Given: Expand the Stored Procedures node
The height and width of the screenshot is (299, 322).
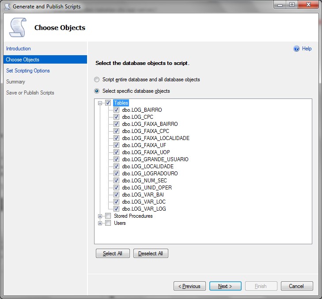Looking at the screenshot, I should pyautogui.click(x=100, y=216).
